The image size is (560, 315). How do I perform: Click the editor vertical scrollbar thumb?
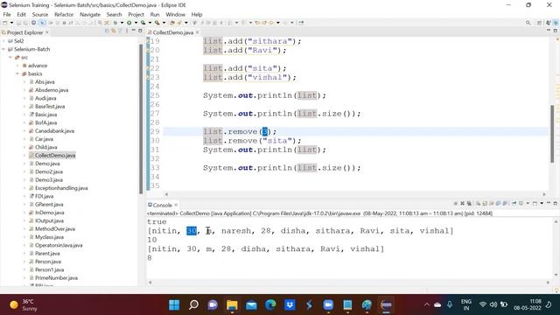[552, 134]
